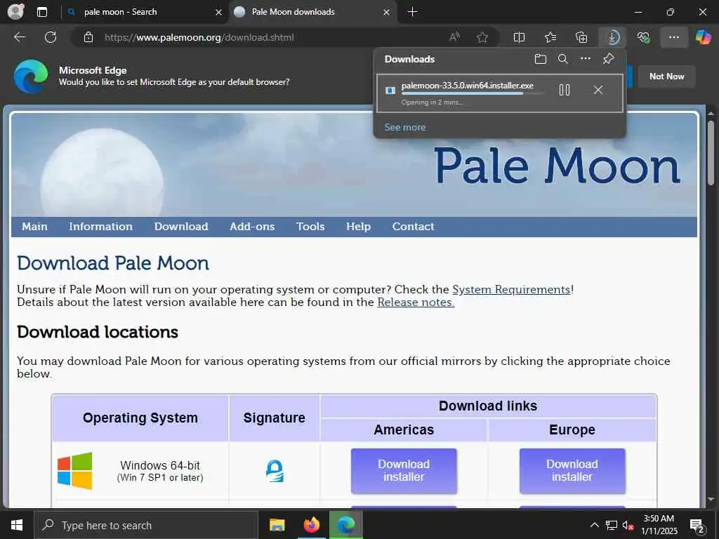Open the Contact menu item
Image resolution: width=719 pixels, height=539 pixels.
[x=413, y=227]
